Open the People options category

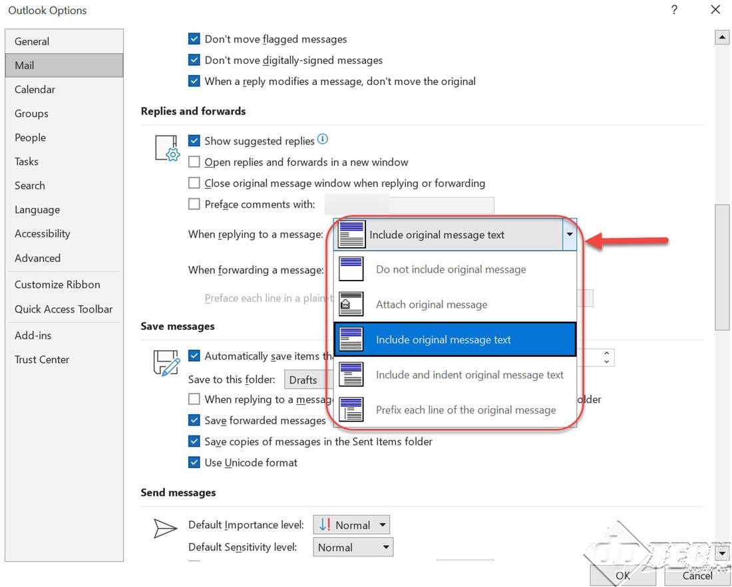65,138
